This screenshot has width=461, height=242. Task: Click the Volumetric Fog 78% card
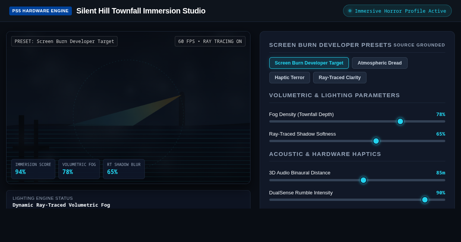[79, 169]
